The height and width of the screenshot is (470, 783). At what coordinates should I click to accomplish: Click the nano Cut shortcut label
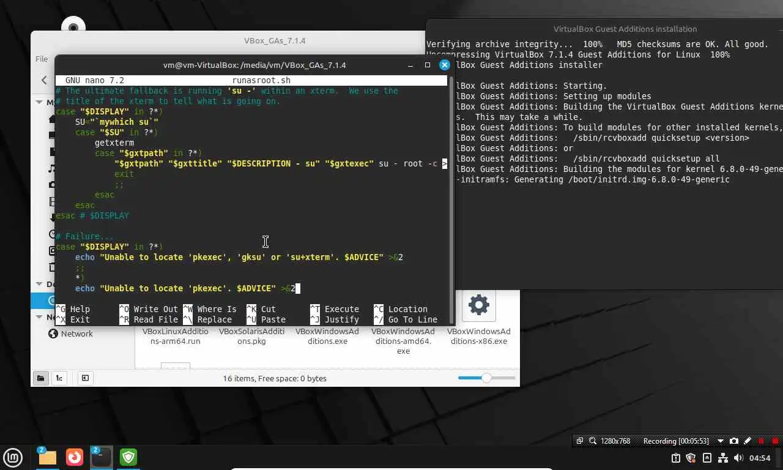(x=269, y=309)
